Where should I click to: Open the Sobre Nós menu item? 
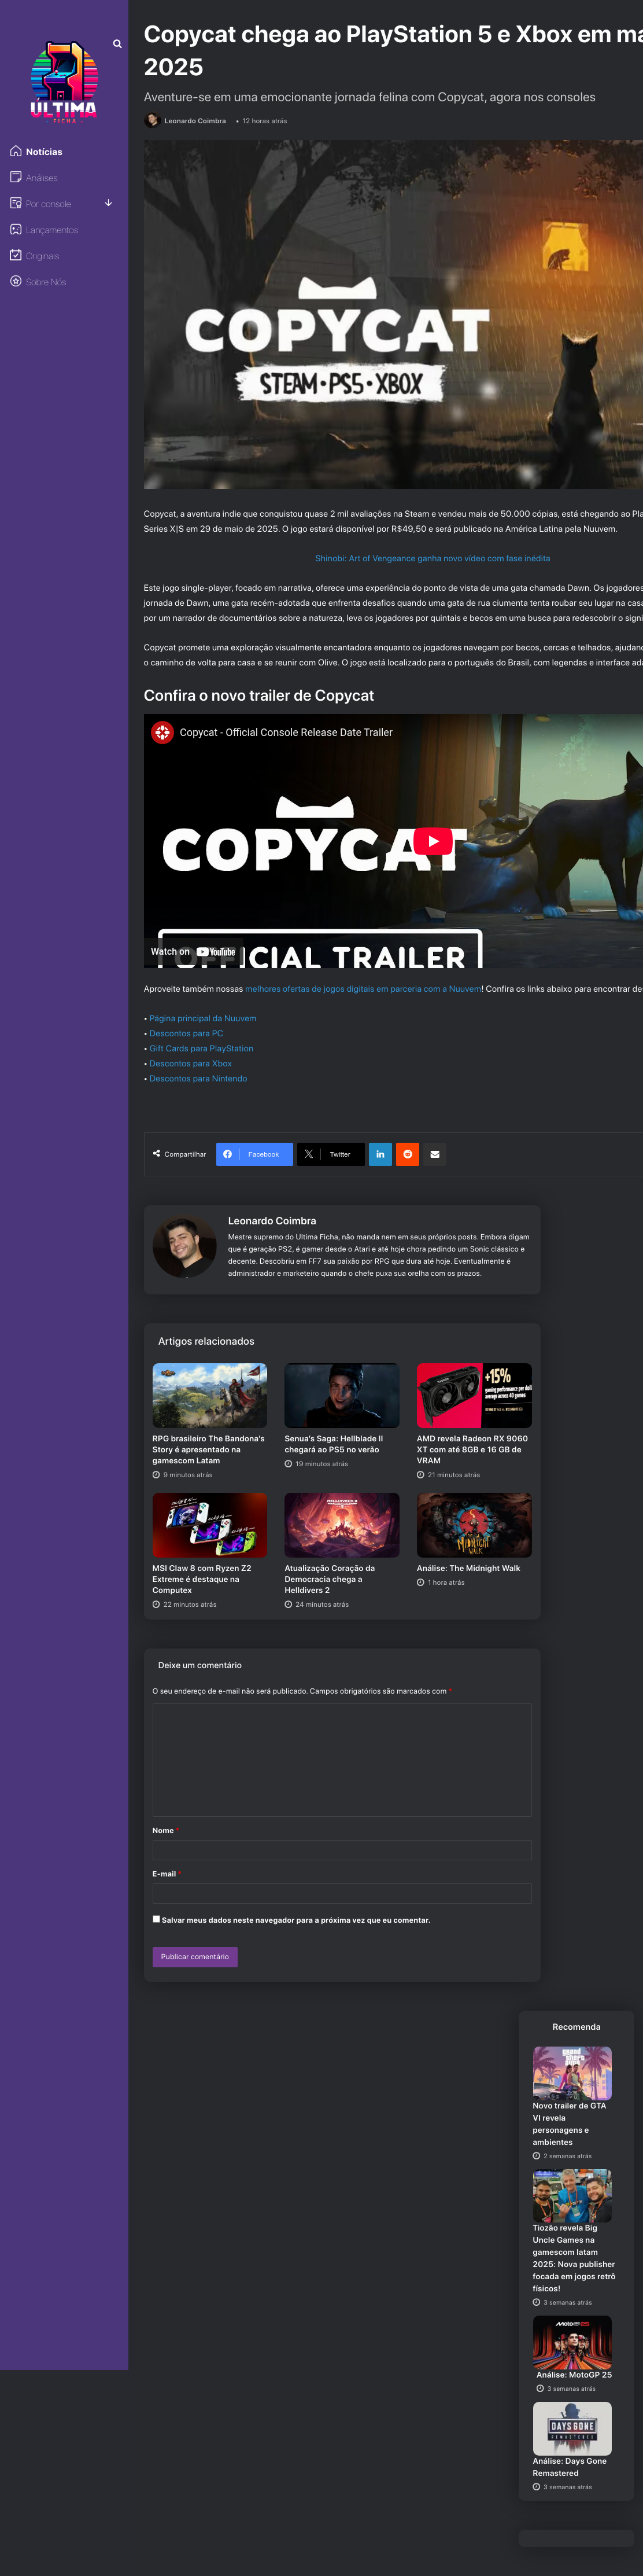[x=46, y=282]
